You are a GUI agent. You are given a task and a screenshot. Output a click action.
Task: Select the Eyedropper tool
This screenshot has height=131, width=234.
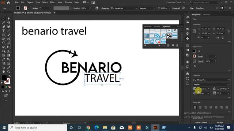coord(4,59)
